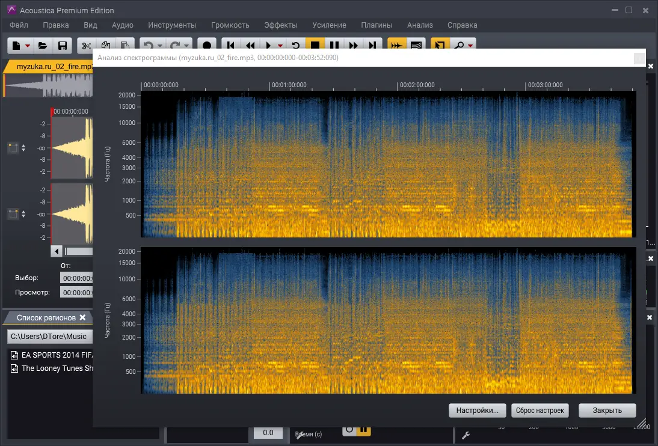Click the C:\Users\DTore\Music path field
Image resolution: width=658 pixels, height=446 pixels.
point(50,337)
